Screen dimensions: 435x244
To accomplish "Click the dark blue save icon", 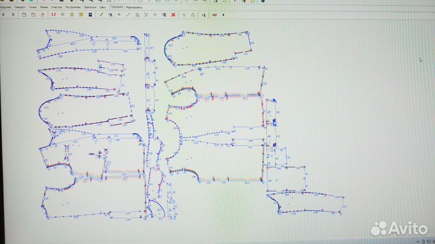I will pos(90,13).
